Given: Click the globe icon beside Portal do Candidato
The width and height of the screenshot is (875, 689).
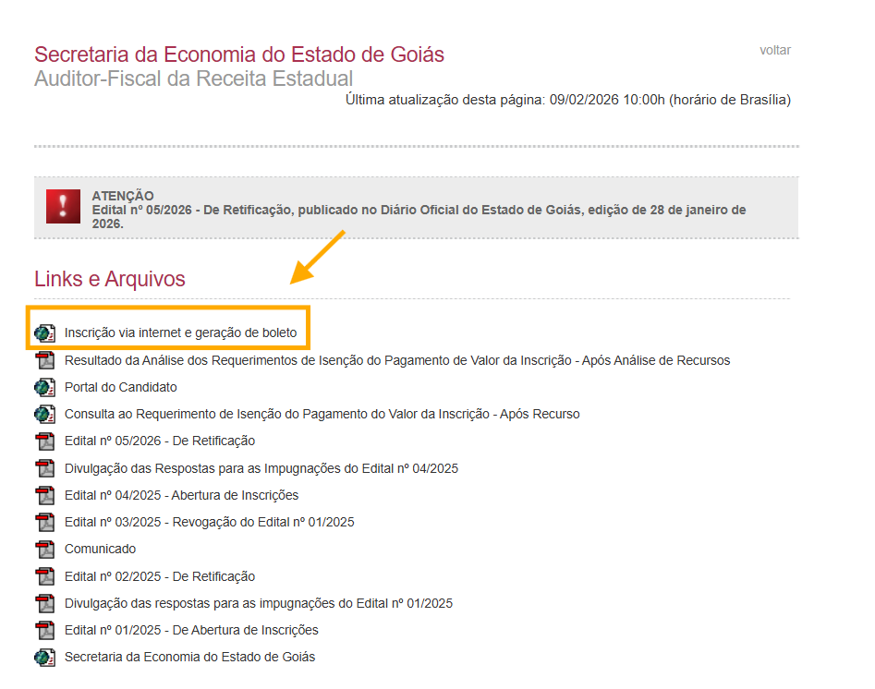Looking at the screenshot, I should (x=44, y=388).
